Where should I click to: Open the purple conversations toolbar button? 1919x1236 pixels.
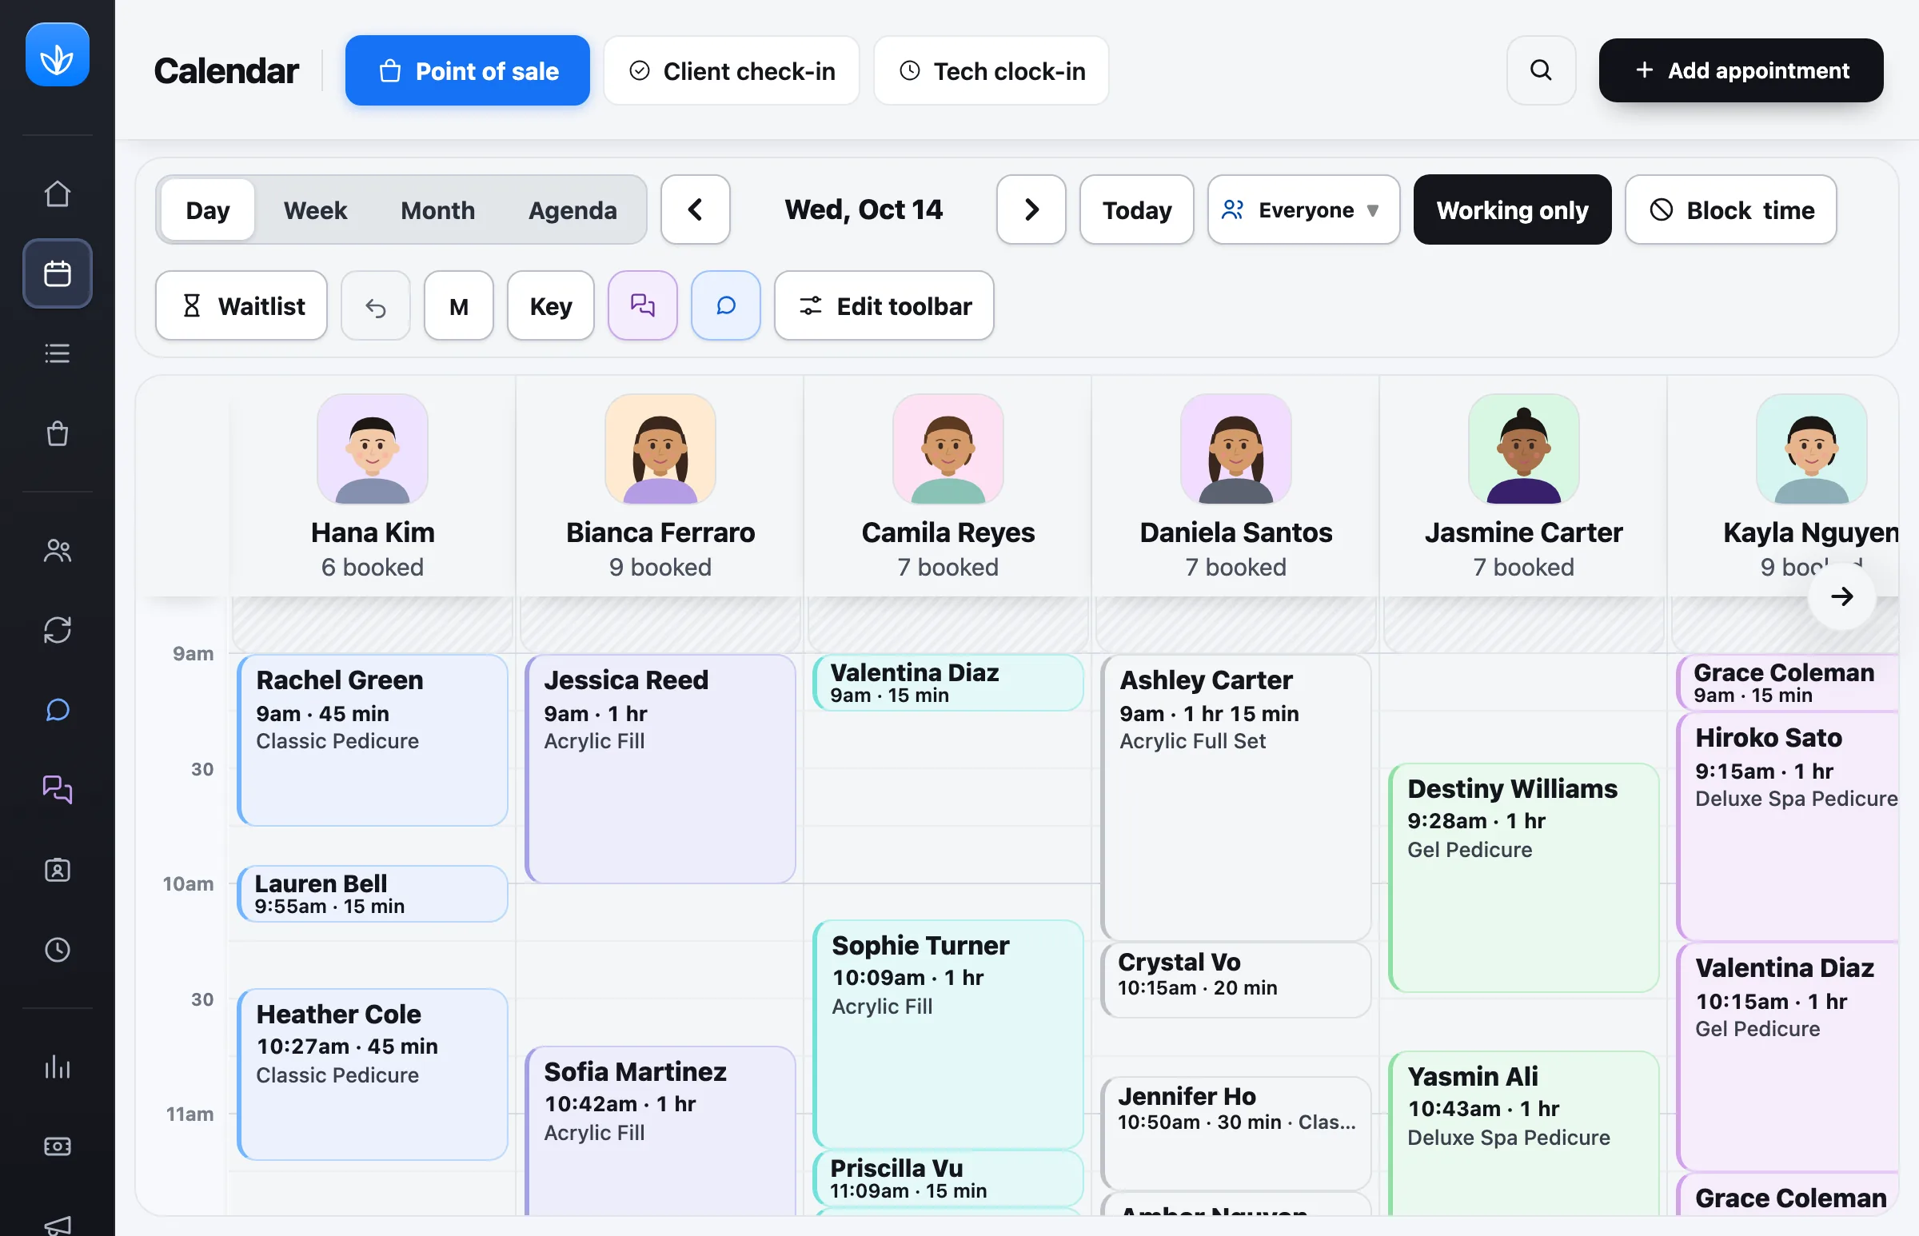coord(642,305)
